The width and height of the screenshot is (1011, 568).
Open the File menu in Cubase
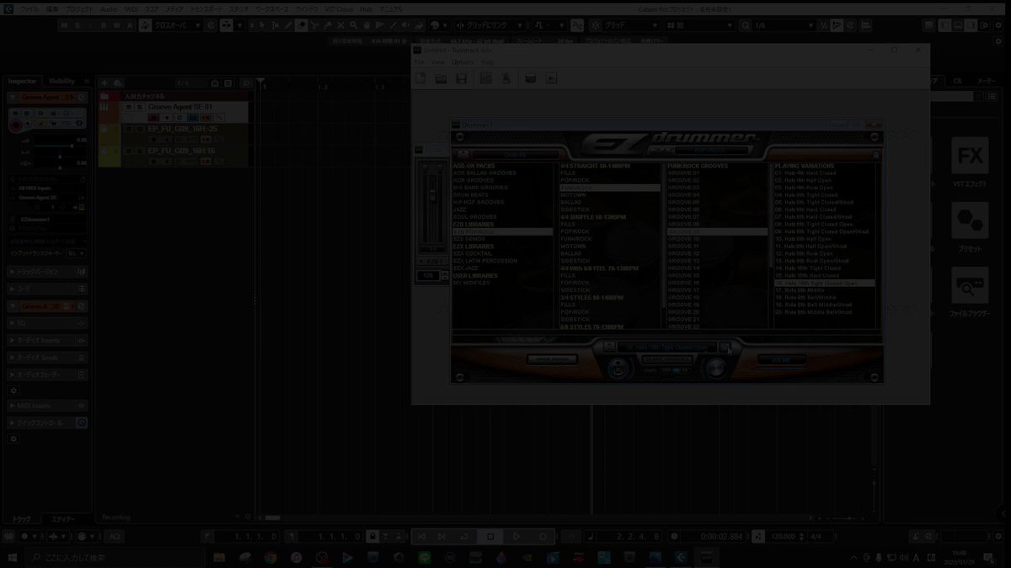pyautogui.click(x=28, y=8)
